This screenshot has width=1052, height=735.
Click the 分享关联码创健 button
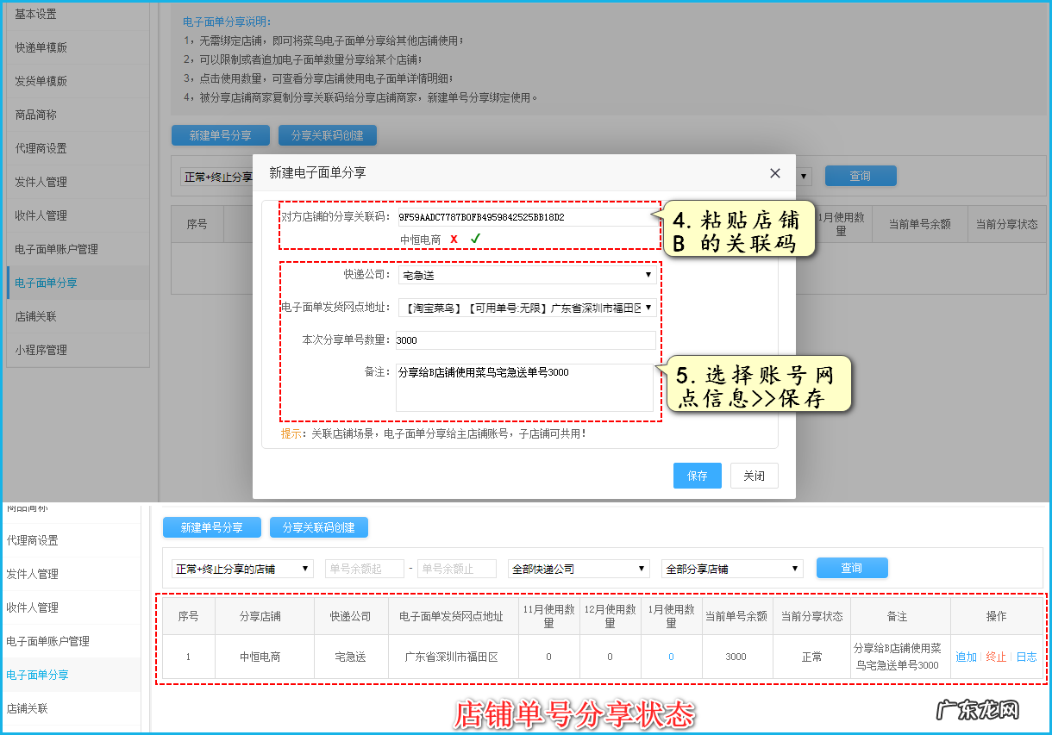pos(317,527)
